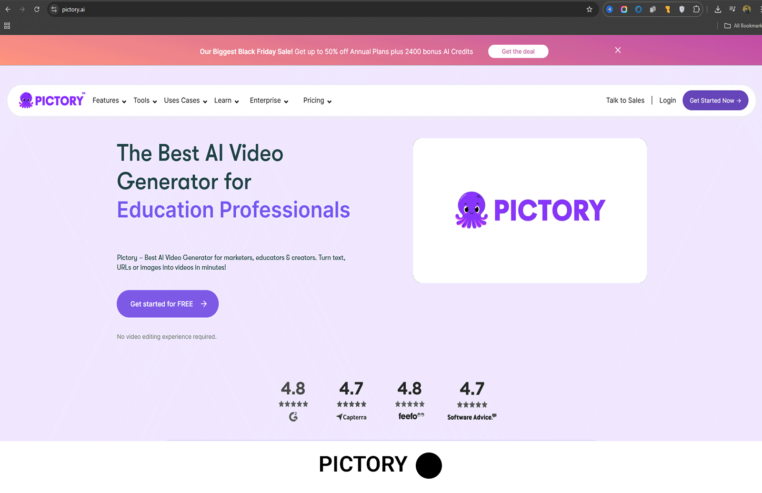Open the apps grid in bookmarks bar
Image resolution: width=762 pixels, height=493 pixels.
pyautogui.click(x=7, y=26)
